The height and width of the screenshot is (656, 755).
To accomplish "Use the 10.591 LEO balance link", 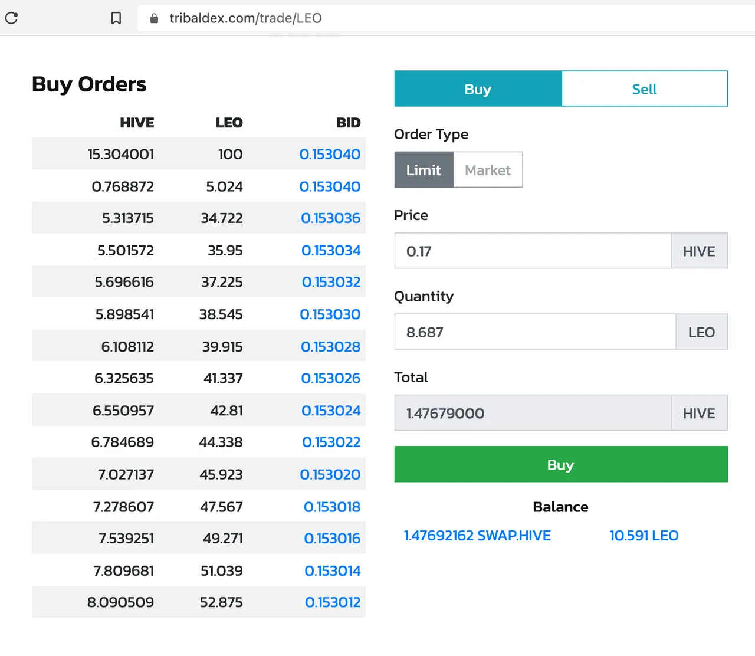I will [x=644, y=536].
